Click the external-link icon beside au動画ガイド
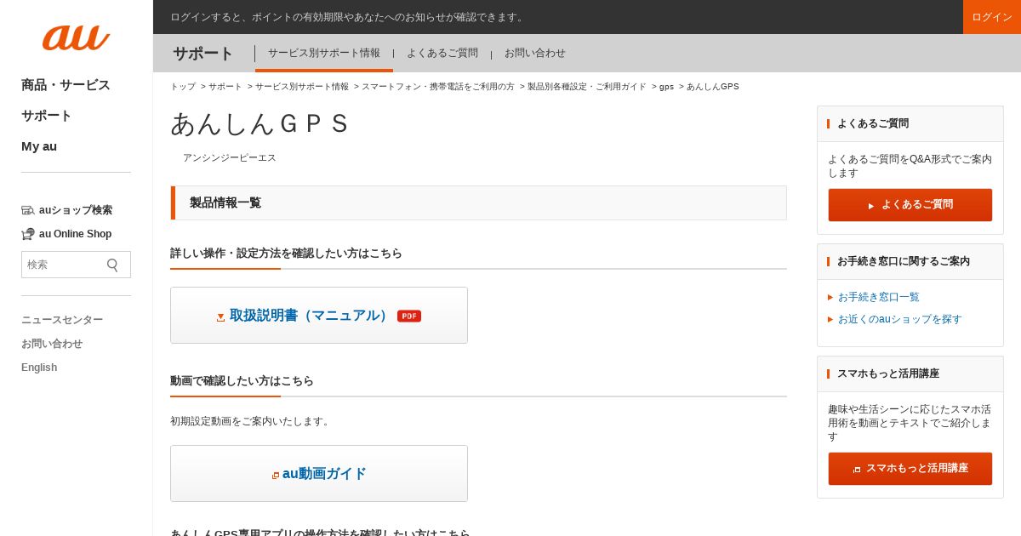1021x536 pixels. coord(276,476)
